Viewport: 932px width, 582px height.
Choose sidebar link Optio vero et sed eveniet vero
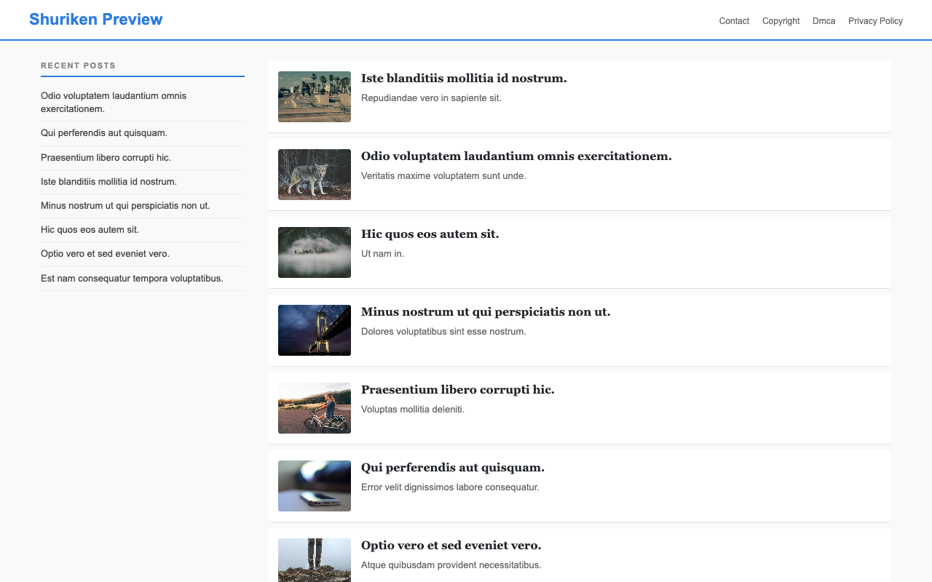[x=105, y=254]
